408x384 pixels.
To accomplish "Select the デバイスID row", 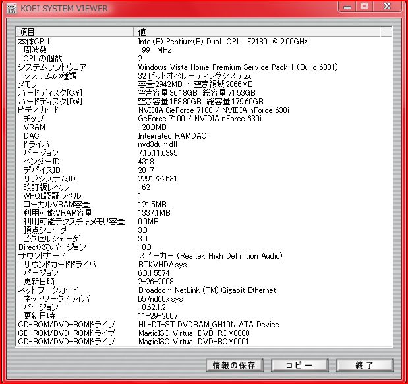I will click(x=42, y=170).
